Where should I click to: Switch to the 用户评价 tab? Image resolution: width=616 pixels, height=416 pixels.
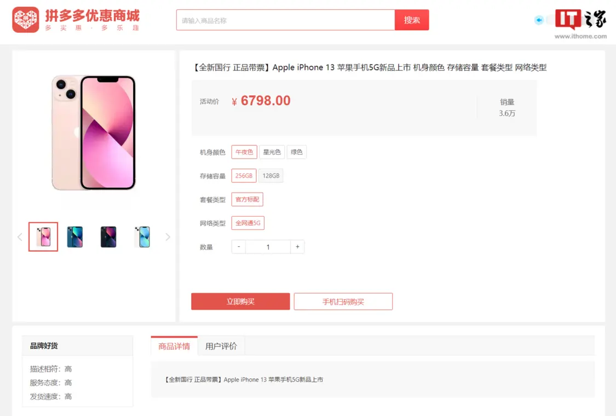[x=221, y=346]
